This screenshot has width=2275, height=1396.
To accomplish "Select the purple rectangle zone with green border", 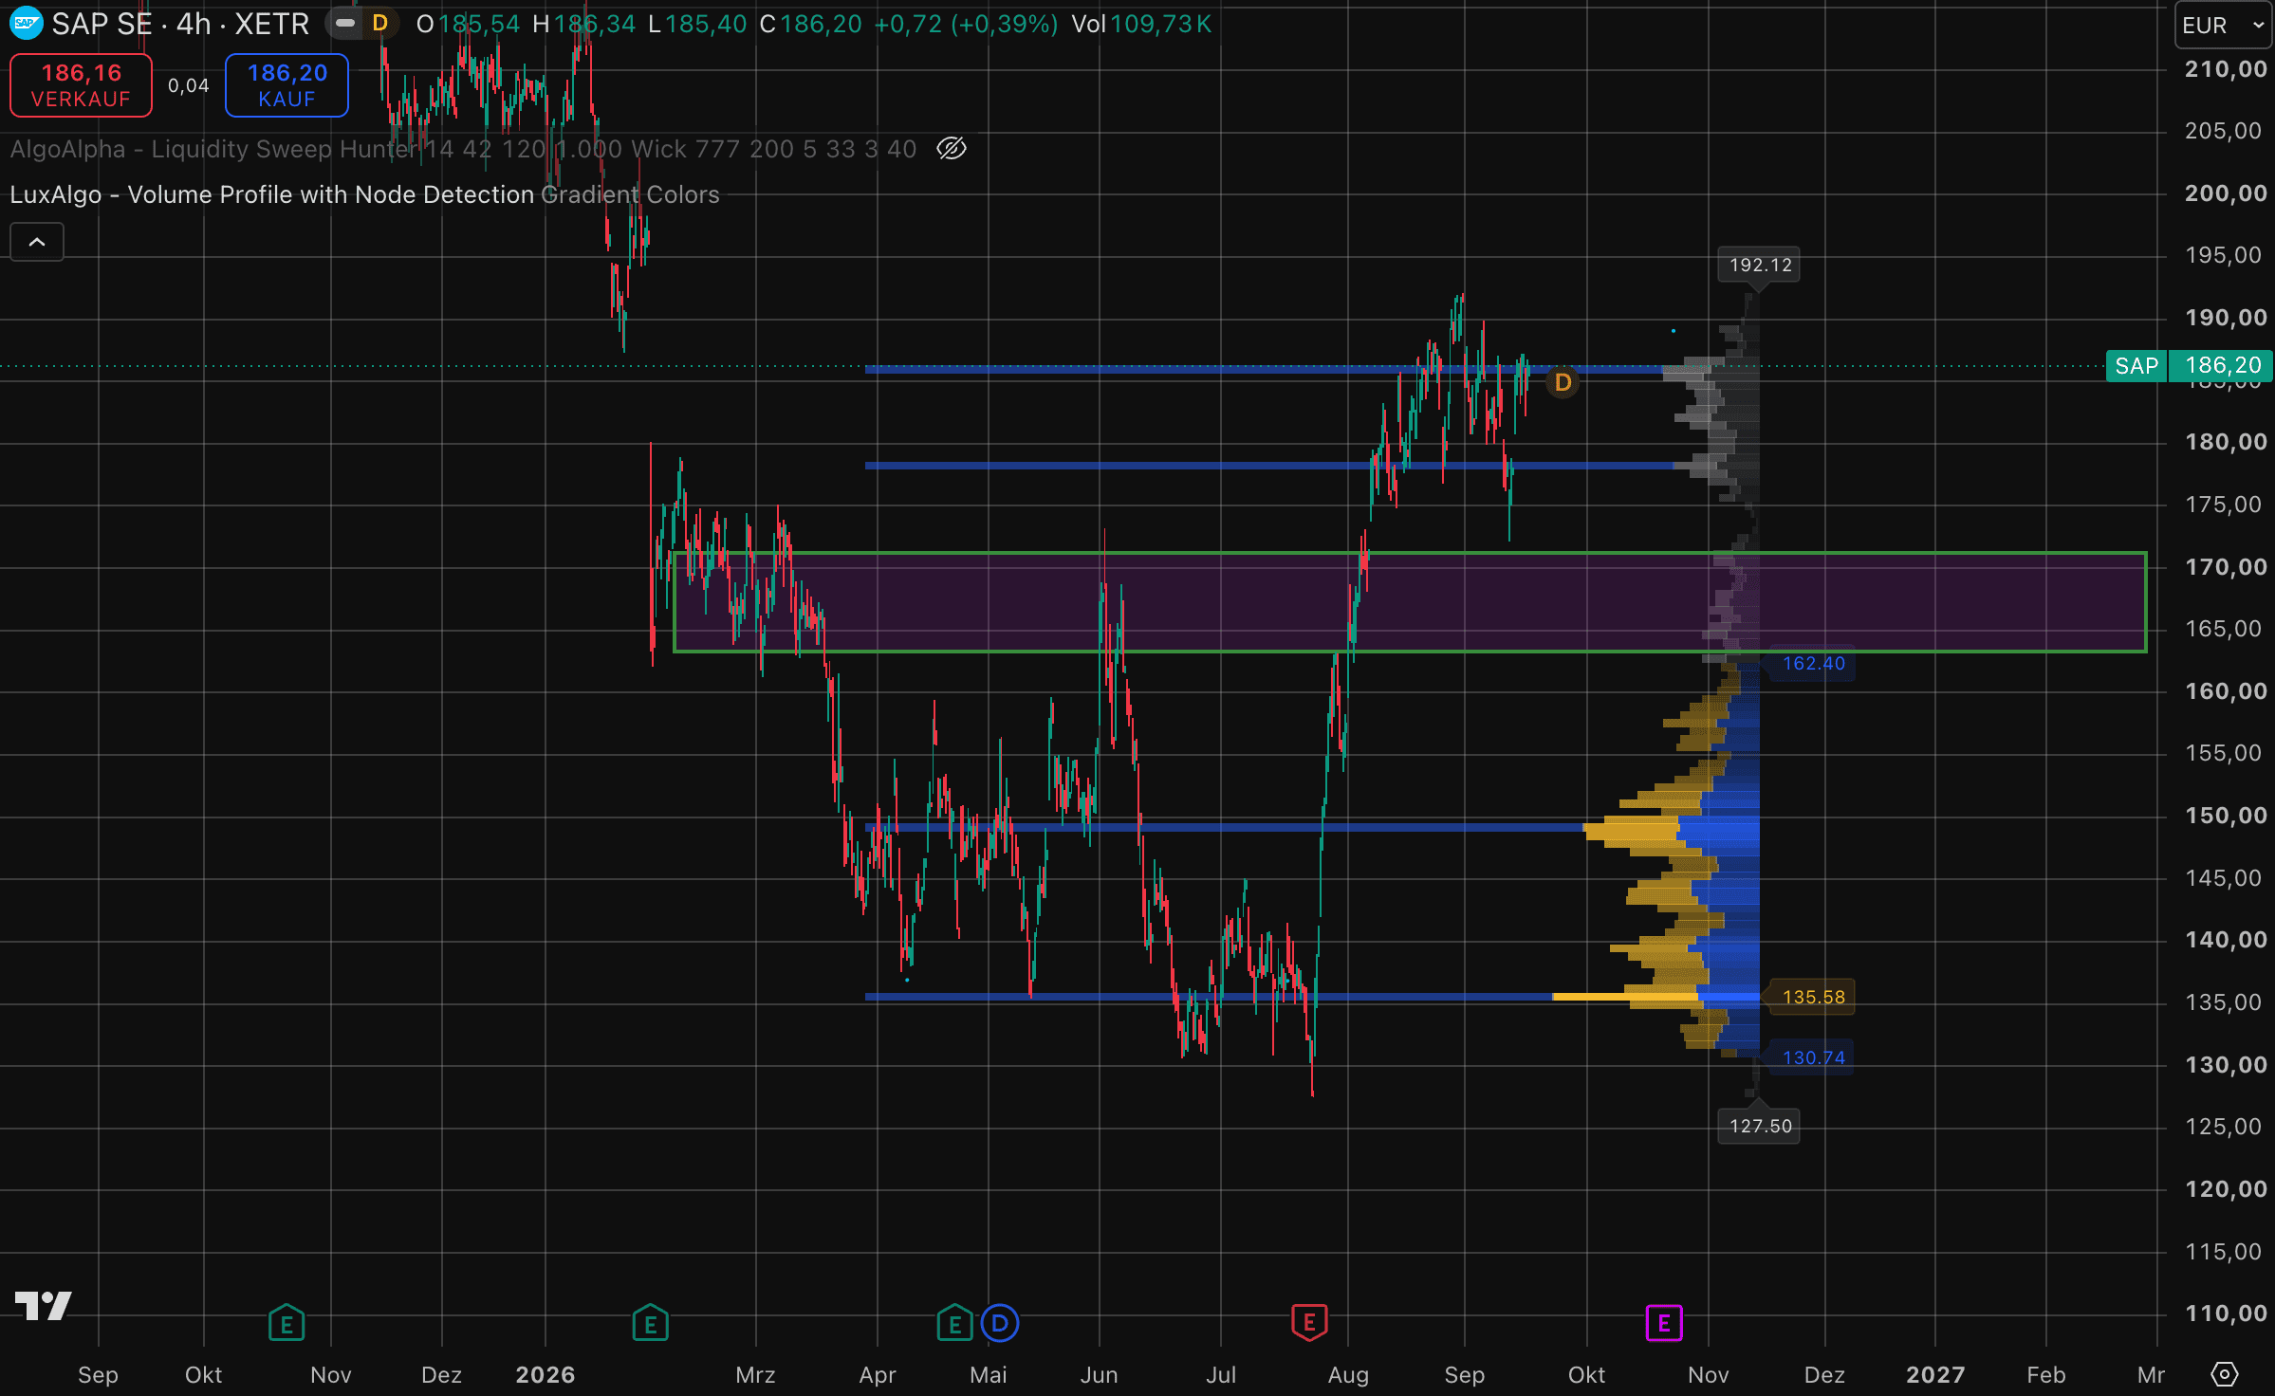I will 1410,602.
